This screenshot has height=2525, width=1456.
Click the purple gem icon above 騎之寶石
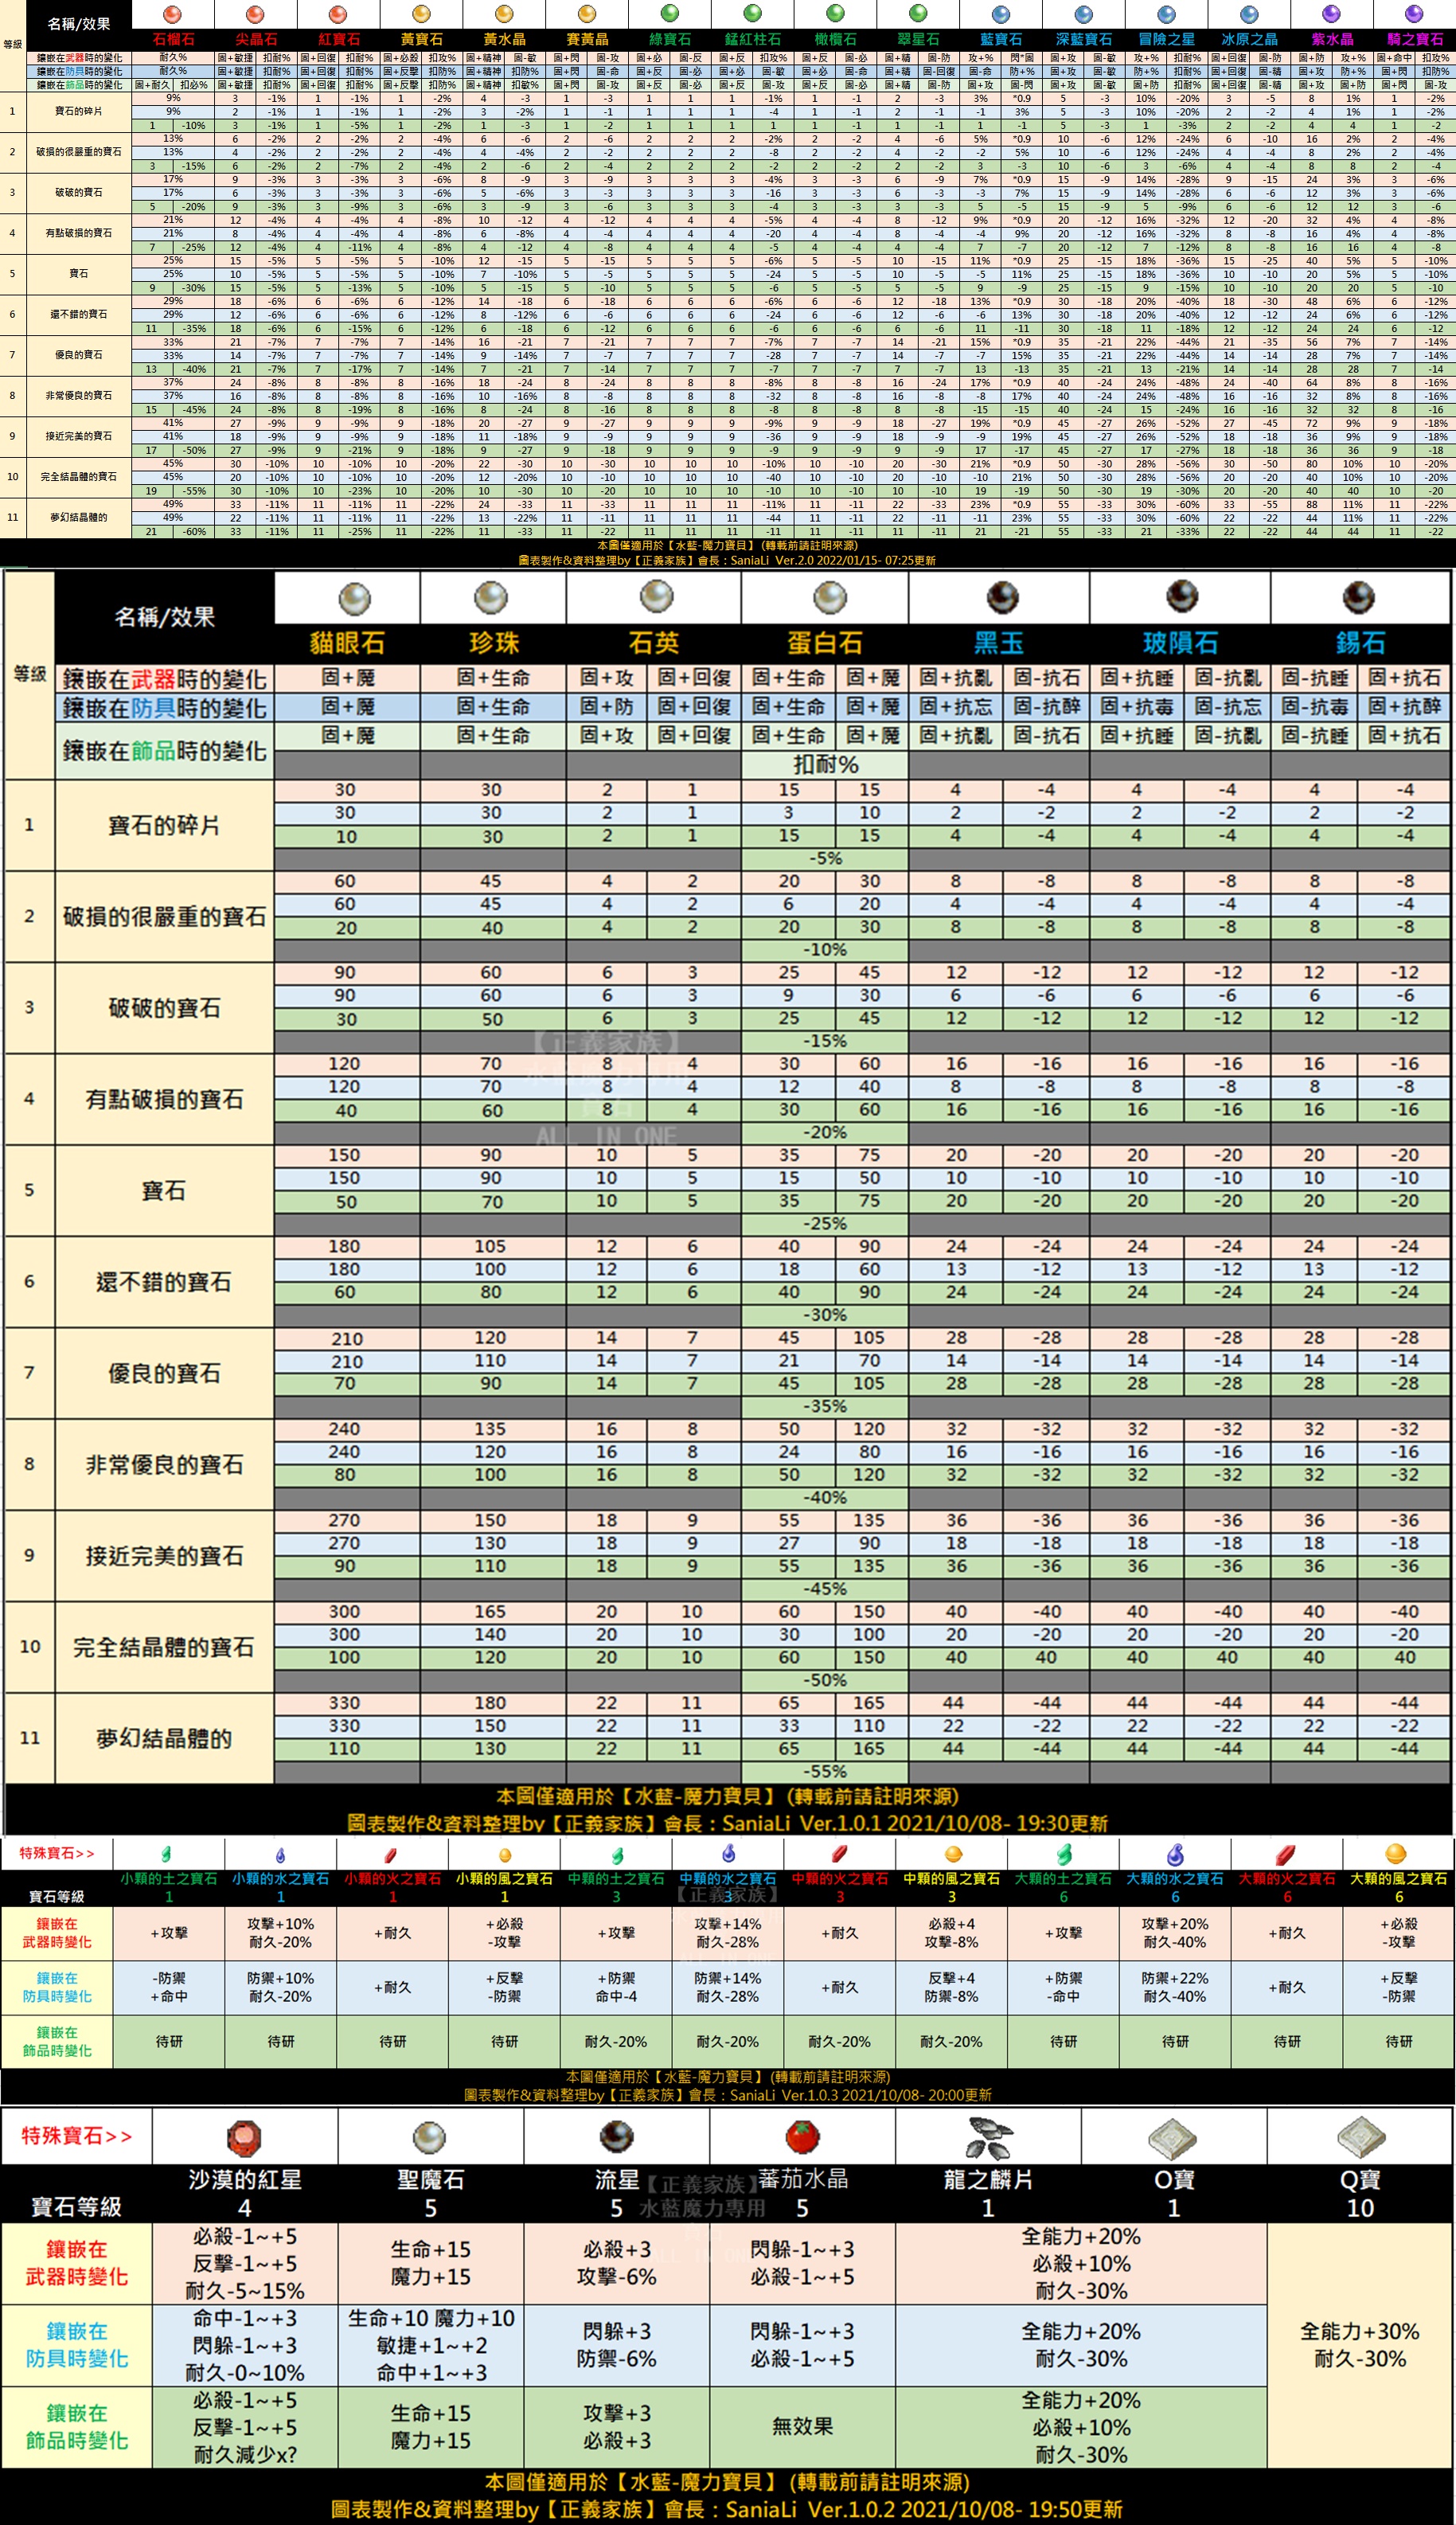point(1414,14)
